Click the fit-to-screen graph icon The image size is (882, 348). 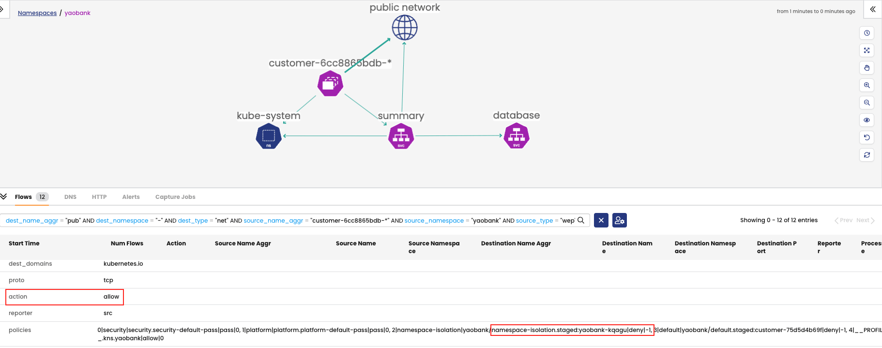pos(867,50)
